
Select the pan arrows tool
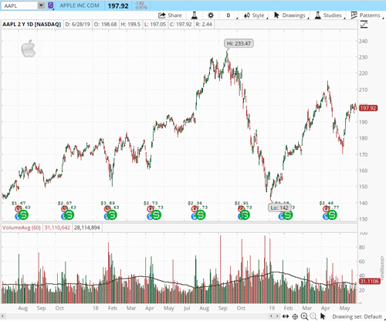click(286, 316)
